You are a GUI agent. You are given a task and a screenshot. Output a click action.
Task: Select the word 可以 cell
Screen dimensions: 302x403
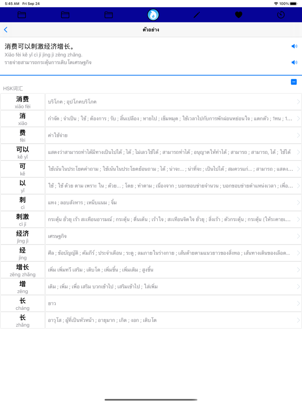tap(22, 152)
